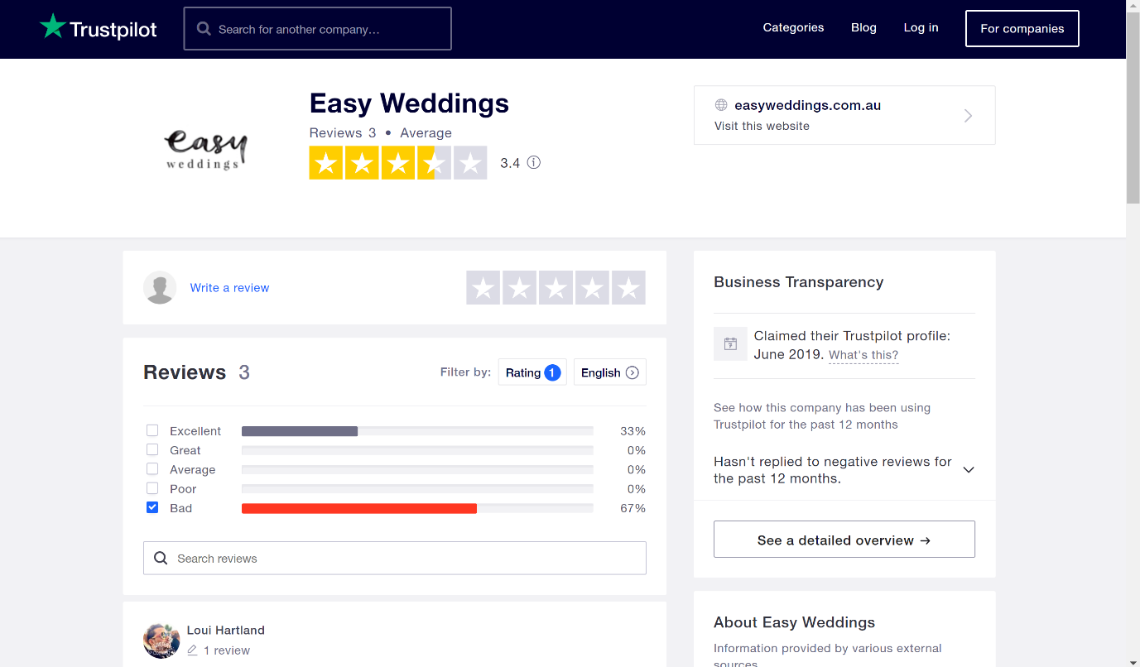Open the Loui Hartland reviewer name
Image resolution: width=1140 pixels, height=667 pixels.
point(226,630)
